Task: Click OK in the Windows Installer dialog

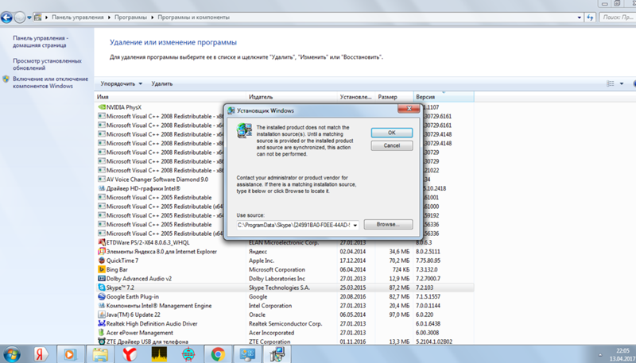Action: 392,133
